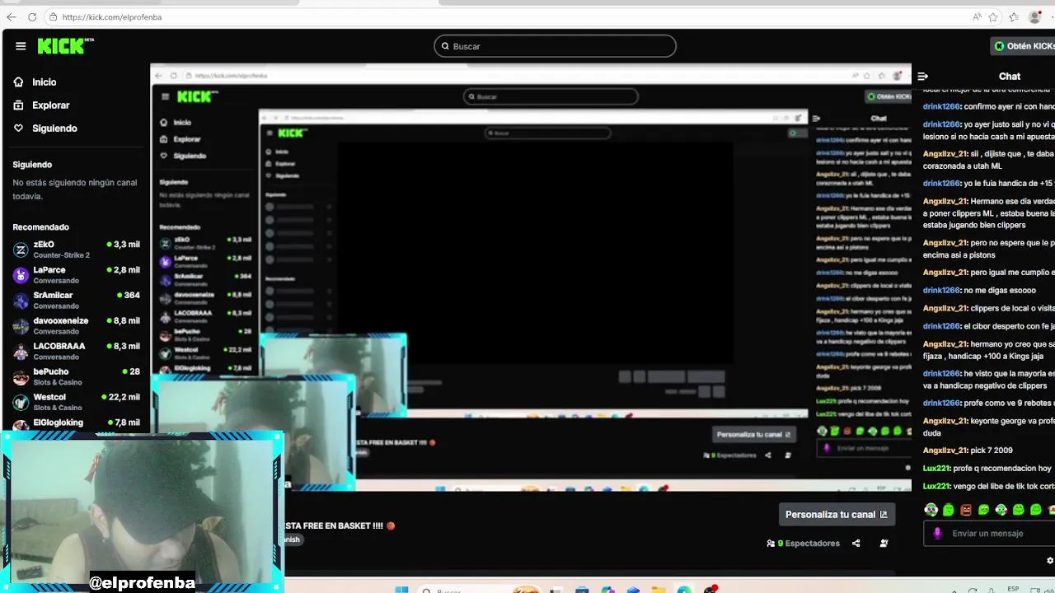Image resolution: width=1055 pixels, height=593 pixels.
Task: Click davooxeneize channel avatar
Action: coord(21,326)
